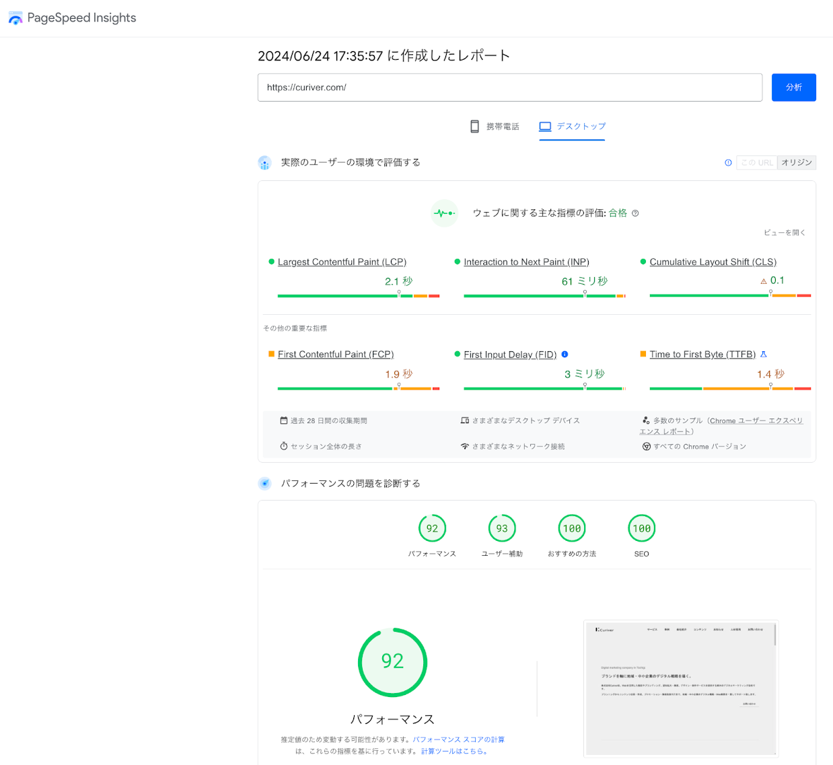
Task: Click the help icon next to 合格
Action: pos(635,213)
